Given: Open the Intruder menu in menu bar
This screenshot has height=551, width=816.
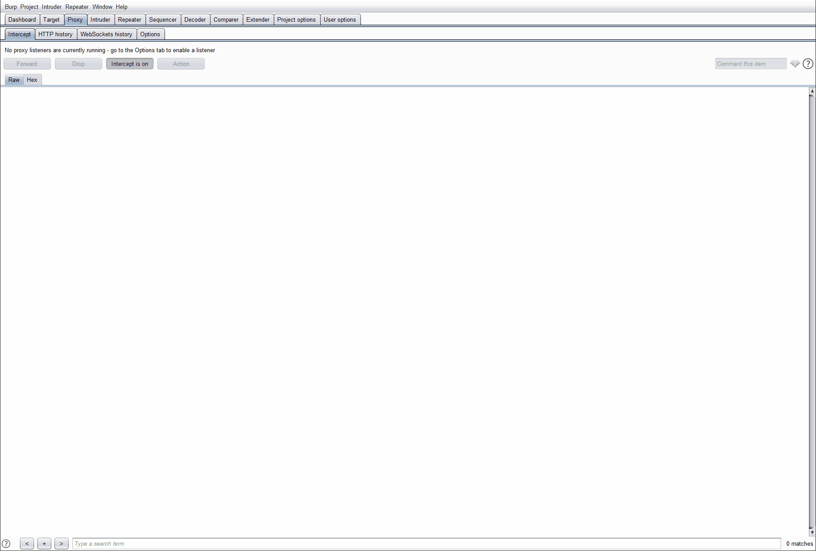Looking at the screenshot, I should (x=52, y=7).
